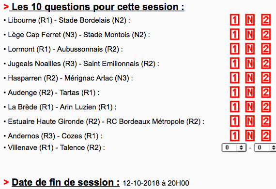Pick 1 for La Brède vs Arin Luzien
276x189 pixels.
pos(234,107)
